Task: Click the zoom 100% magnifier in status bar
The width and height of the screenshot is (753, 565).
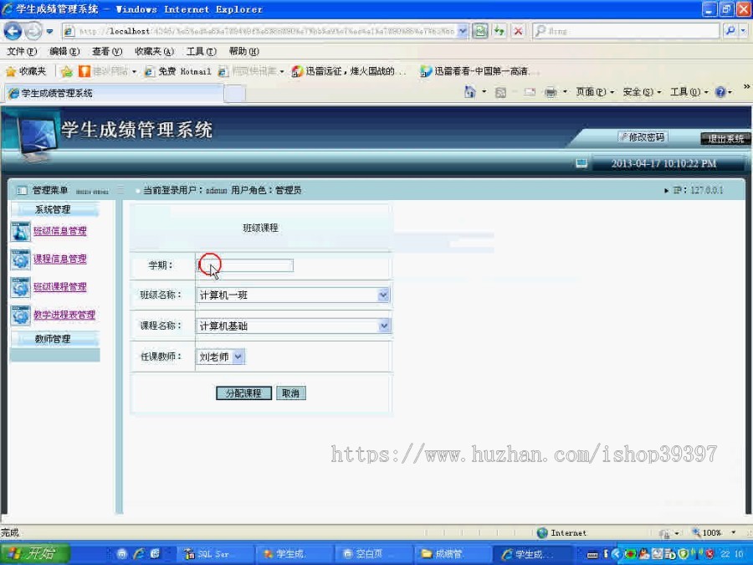Action: point(696,532)
